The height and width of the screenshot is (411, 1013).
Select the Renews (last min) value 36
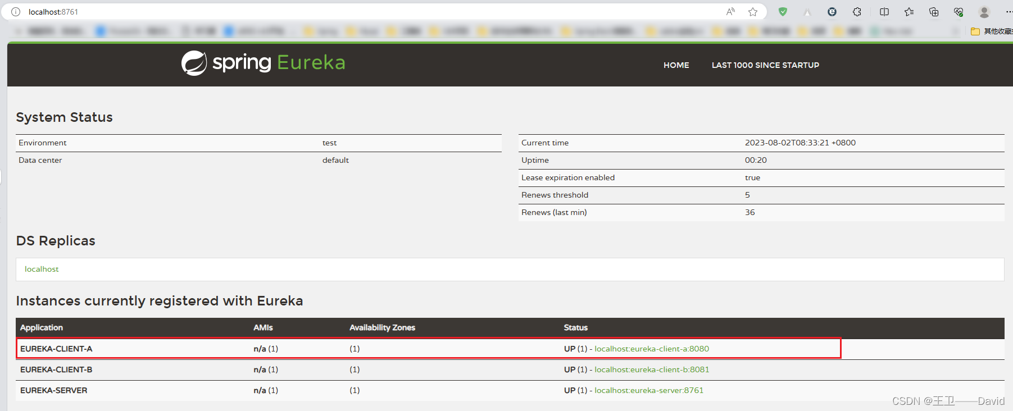coord(750,212)
